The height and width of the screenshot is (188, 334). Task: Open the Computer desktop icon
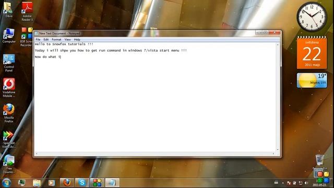(9, 36)
